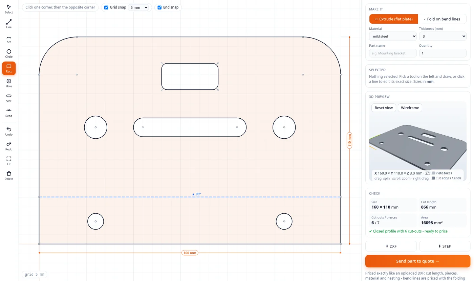Image resolution: width=474 pixels, height=281 pixels.
Task: Click the 'Closed profile with 6 cut-outs' status message
Action: (408, 231)
